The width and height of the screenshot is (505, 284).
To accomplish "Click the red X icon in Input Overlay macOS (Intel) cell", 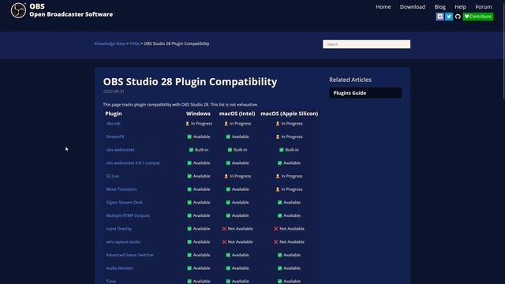I will [x=224, y=229].
